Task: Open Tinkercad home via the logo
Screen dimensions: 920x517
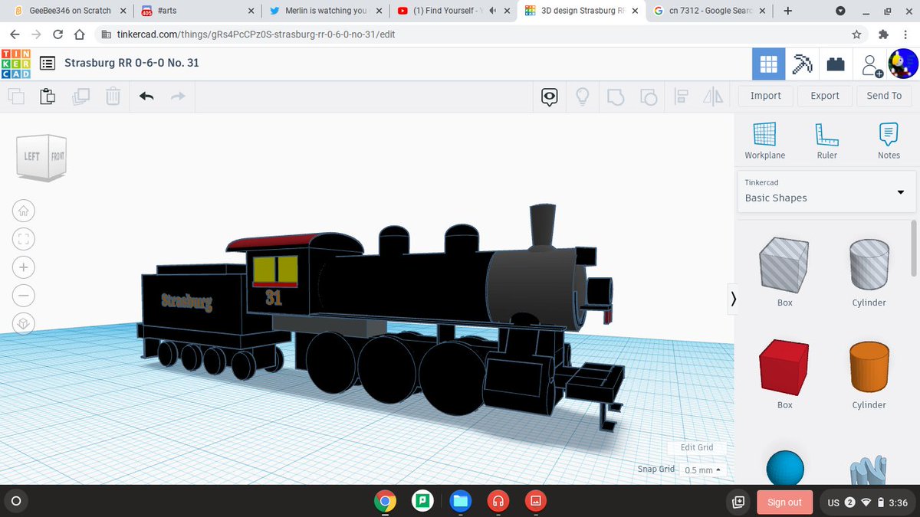Action: coord(15,63)
